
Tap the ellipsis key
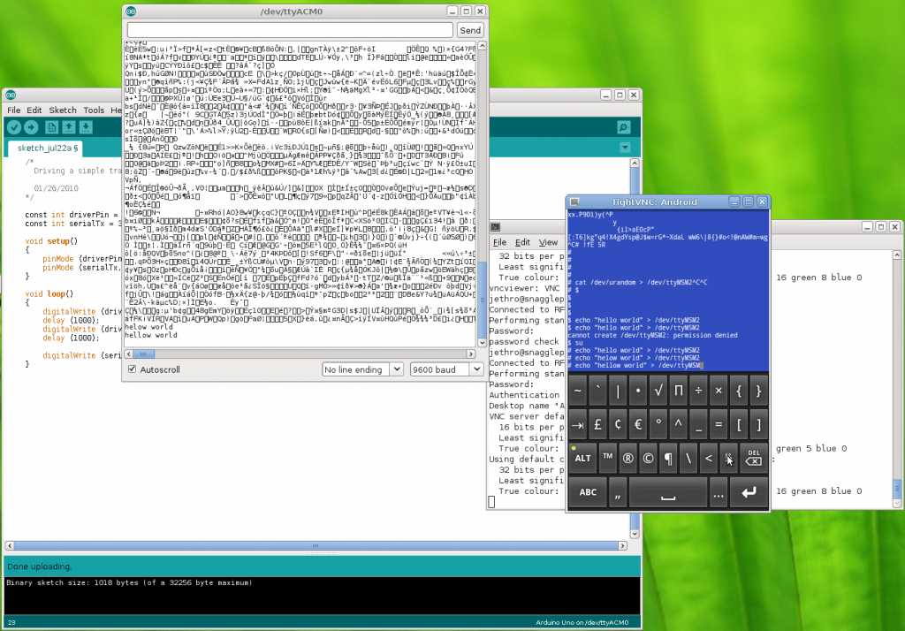[718, 492]
